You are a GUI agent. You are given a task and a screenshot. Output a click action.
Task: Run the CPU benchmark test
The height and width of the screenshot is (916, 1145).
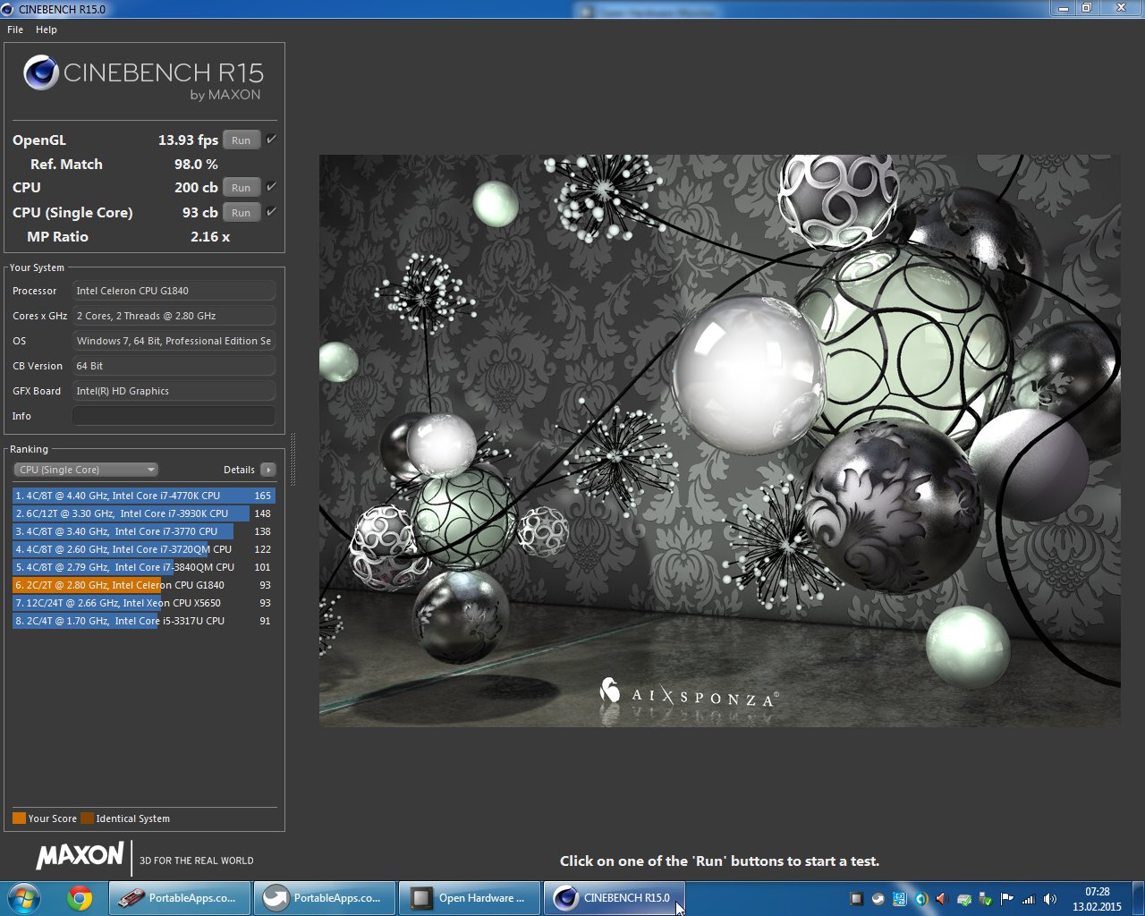pyautogui.click(x=242, y=188)
